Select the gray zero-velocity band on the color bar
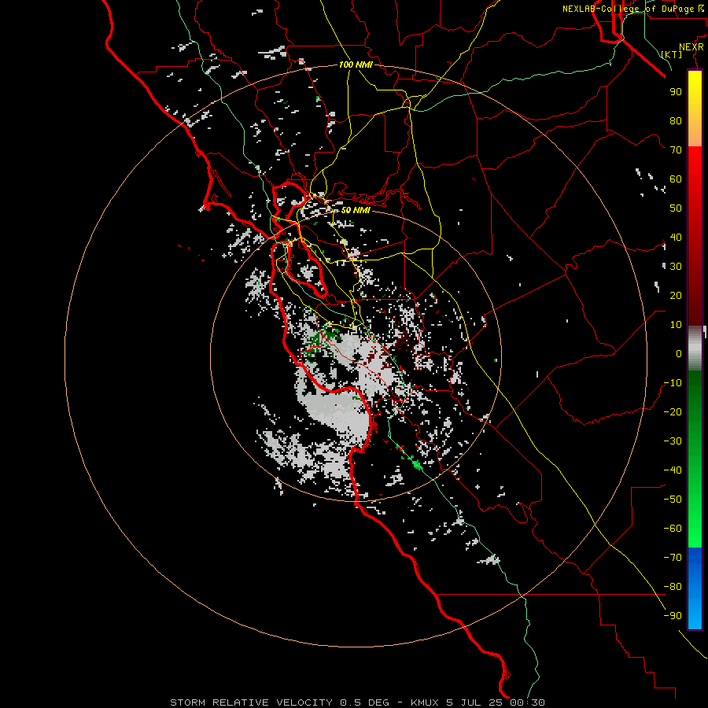708x708 pixels. point(695,348)
